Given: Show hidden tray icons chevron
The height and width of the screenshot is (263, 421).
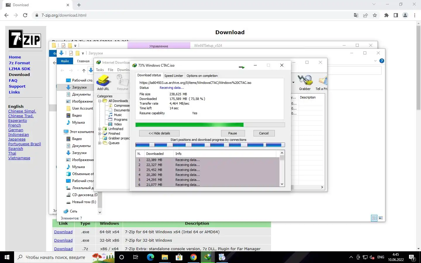Looking at the screenshot, I should coord(351,257).
